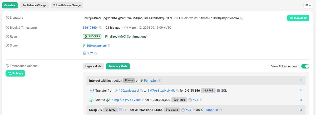Click help icon beside Block & Timestamp
Screen dimensions: 316x115
tap(7, 28)
